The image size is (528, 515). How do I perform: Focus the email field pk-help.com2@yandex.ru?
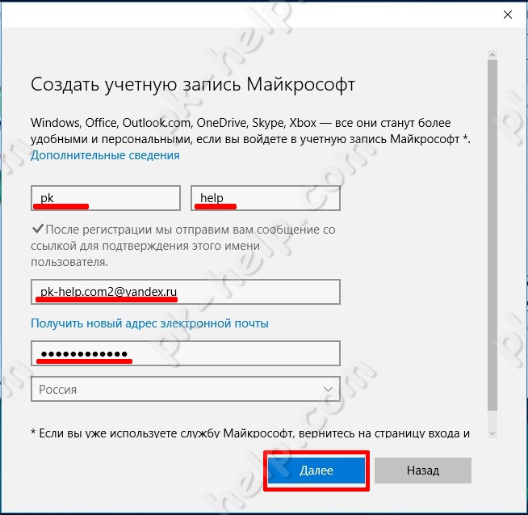(186, 292)
